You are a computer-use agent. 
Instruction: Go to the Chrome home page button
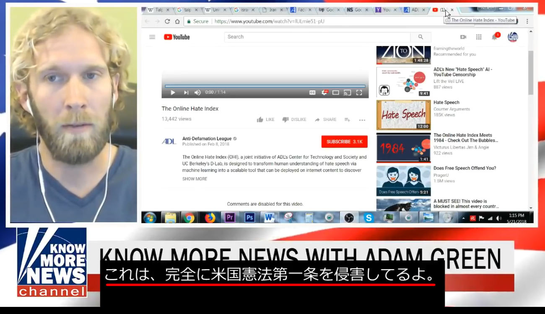coord(177,21)
